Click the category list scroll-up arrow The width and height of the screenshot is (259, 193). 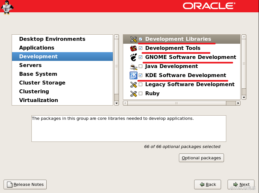(x=116, y=37)
